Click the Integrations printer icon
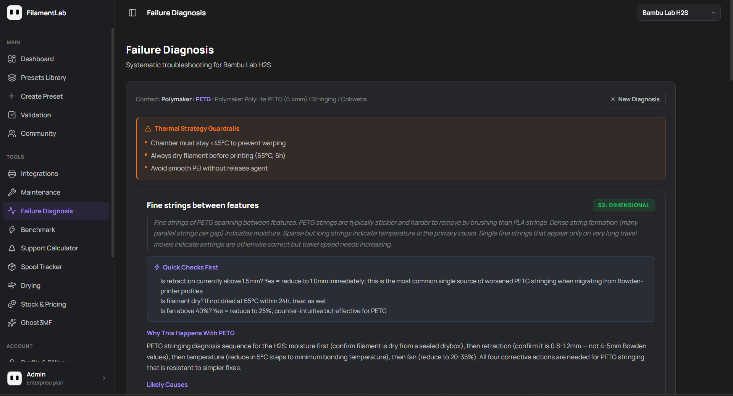Viewport: 733px width, 396px height. click(x=12, y=174)
